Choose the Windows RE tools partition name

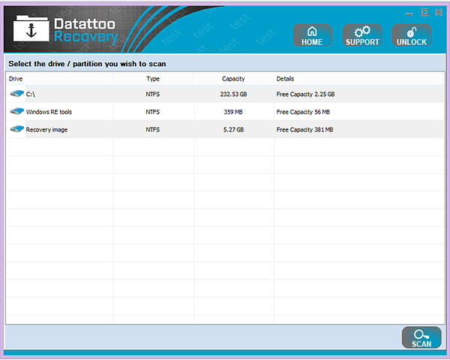coord(49,112)
